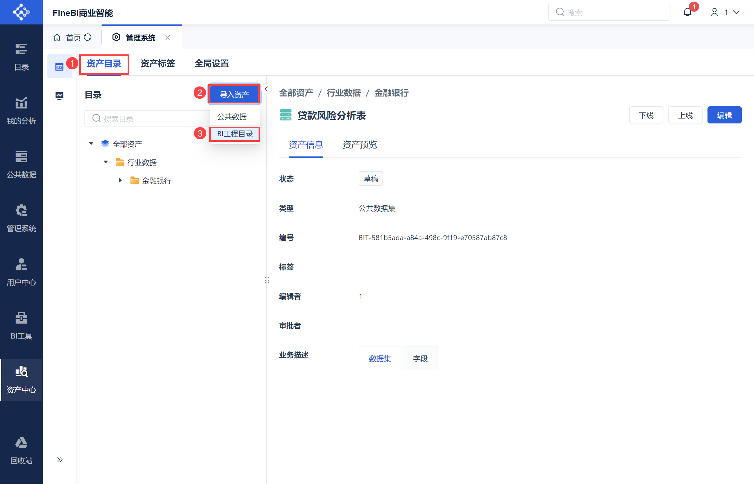Screen dimensions: 754x484
Task: Switch to the 资产标签 tab
Action: [158, 64]
